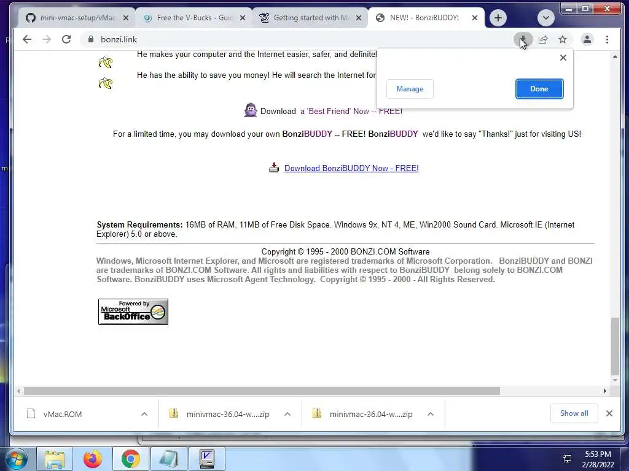Viewport: 629px width, 471px height.
Task: Open Chrome three-dot menu
Action: (x=607, y=39)
